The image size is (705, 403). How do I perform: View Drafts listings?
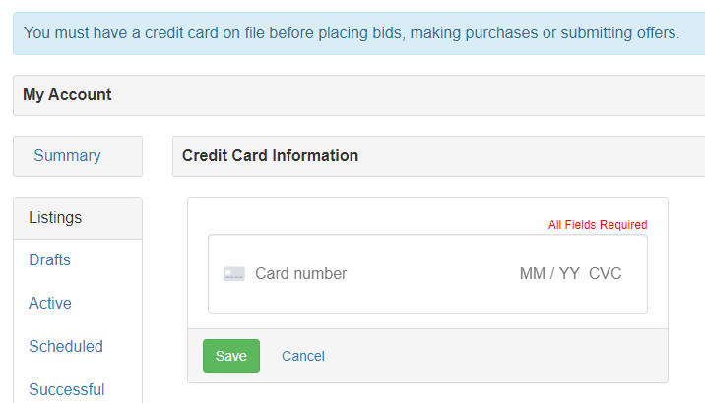click(x=49, y=259)
